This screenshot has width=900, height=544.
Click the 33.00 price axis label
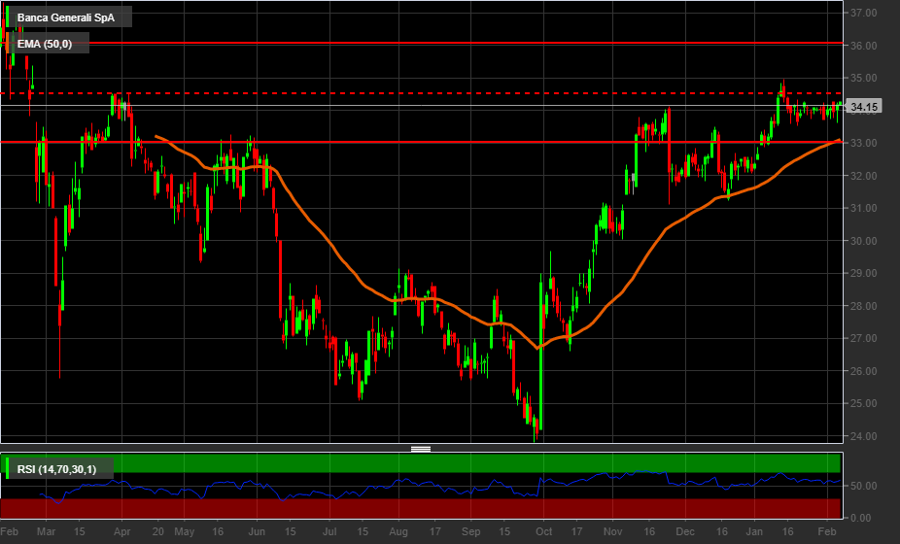point(863,143)
